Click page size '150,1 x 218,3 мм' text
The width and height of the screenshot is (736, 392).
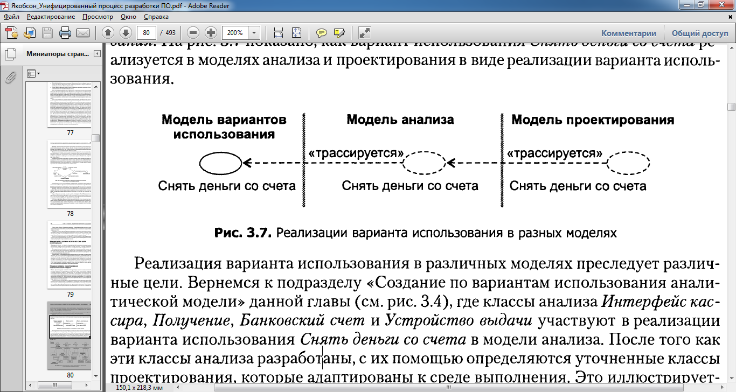[140, 387]
